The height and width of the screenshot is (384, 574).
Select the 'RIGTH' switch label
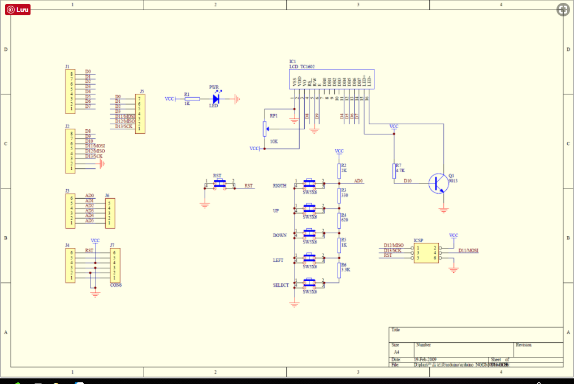pos(280,186)
